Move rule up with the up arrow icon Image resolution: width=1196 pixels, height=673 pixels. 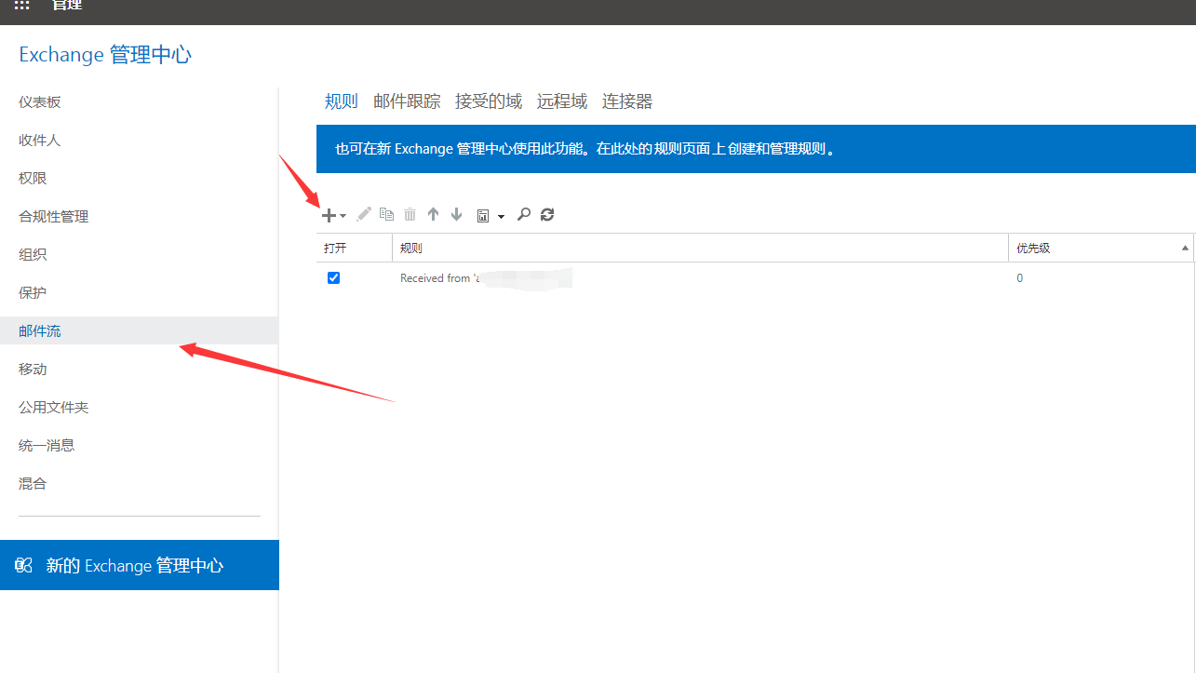433,214
